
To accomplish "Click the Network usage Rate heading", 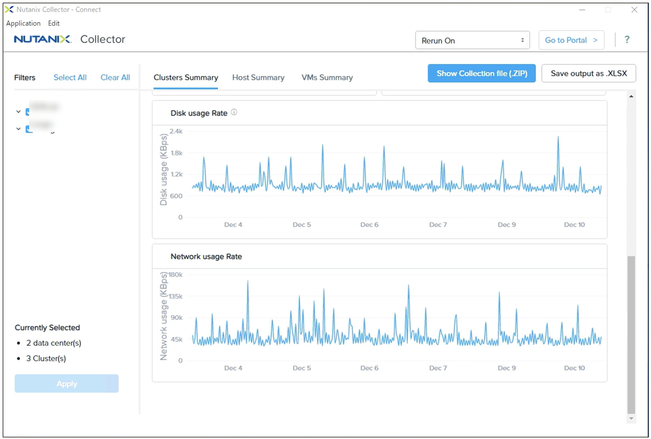I will click(x=206, y=256).
